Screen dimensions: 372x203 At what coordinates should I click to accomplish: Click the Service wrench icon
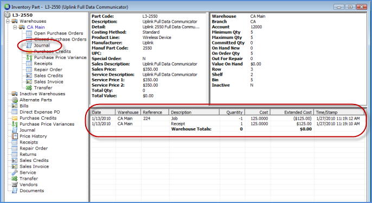point(15,173)
